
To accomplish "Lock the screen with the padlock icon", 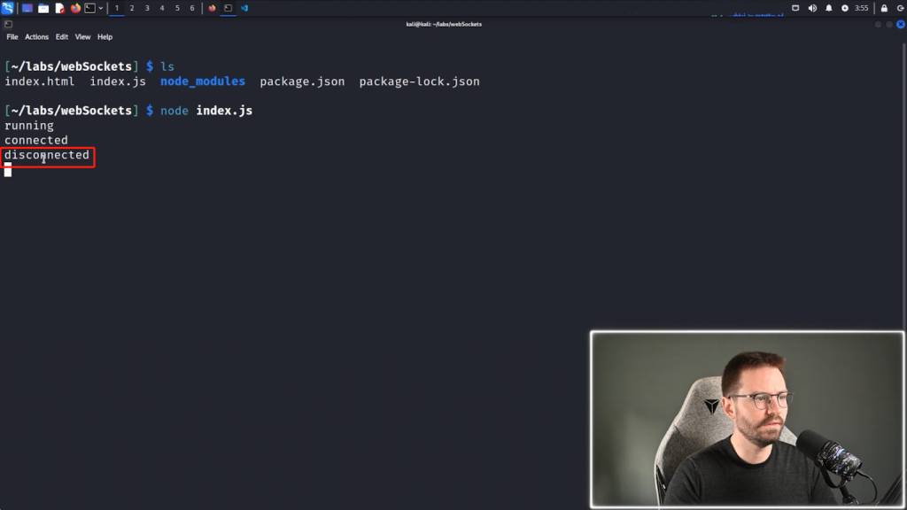I will point(884,8).
